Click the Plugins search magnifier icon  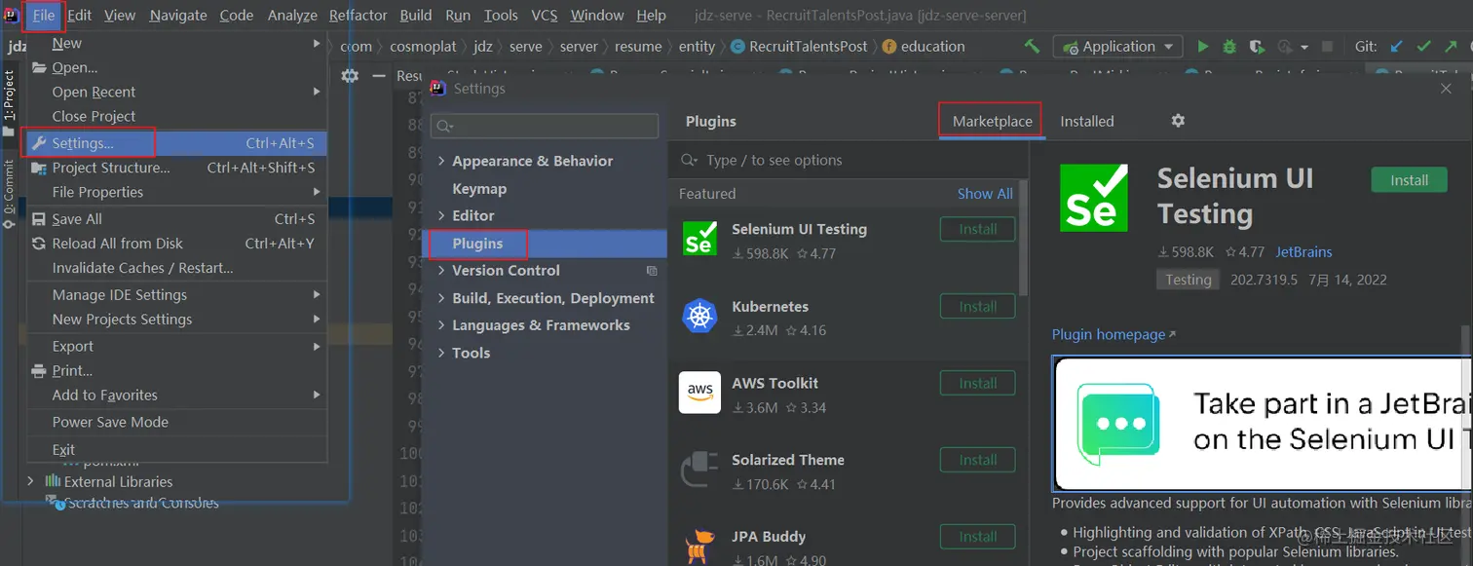pyautogui.click(x=691, y=160)
